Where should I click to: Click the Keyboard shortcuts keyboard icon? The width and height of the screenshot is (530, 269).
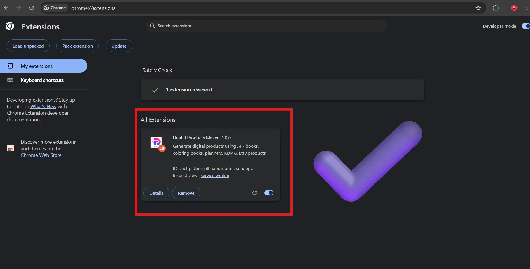click(x=10, y=80)
